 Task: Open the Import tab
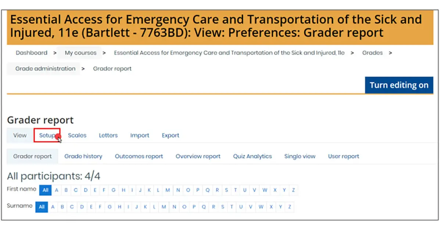[x=140, y=135]
